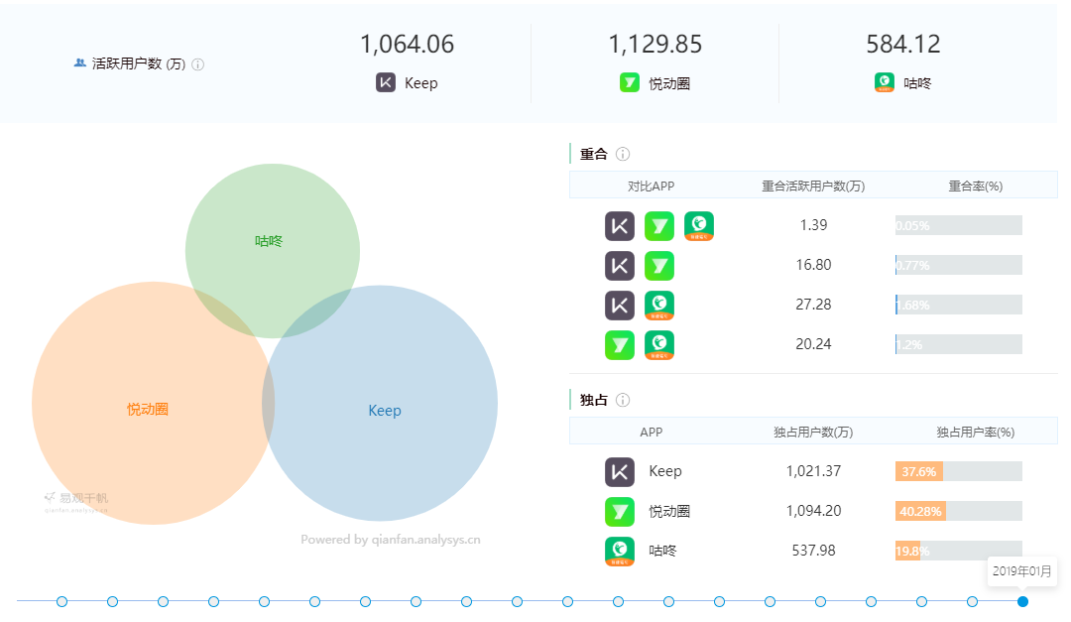Click the Keep app icon under 1,064.06
Screen dimensions: 1071x622
coord(385,82)
